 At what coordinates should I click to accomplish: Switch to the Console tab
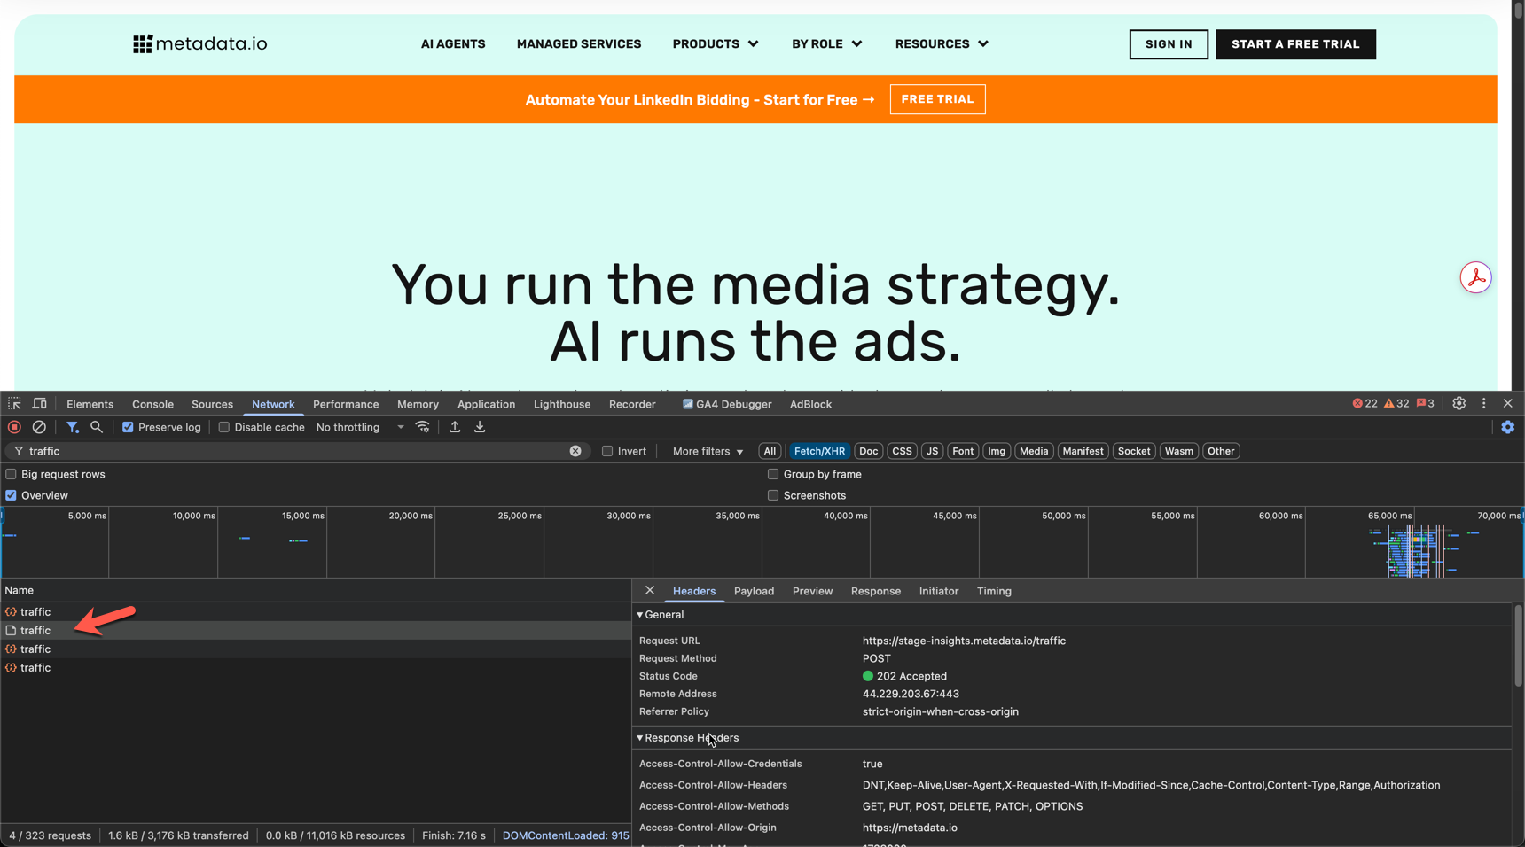click(152, 404)
